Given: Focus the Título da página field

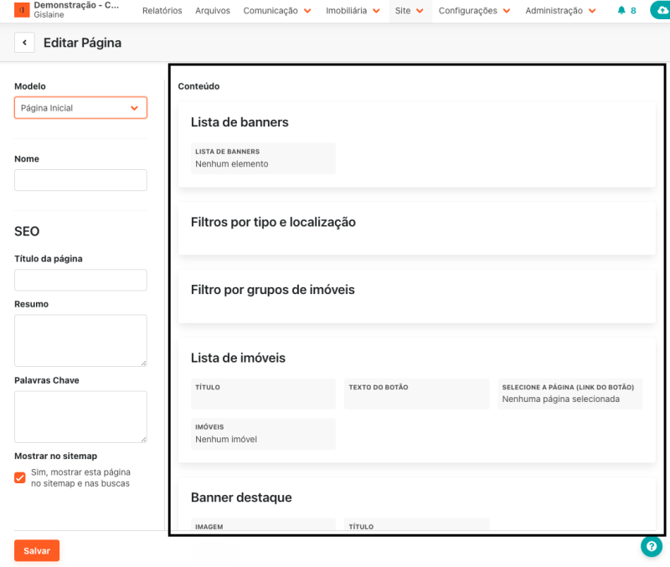Looking at the screenshot, I should (x=80, y=280).
